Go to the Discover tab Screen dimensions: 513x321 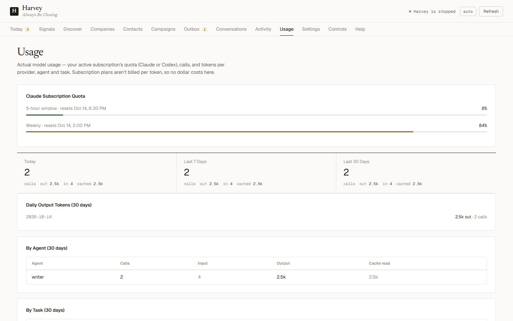[x=73, y=29]
